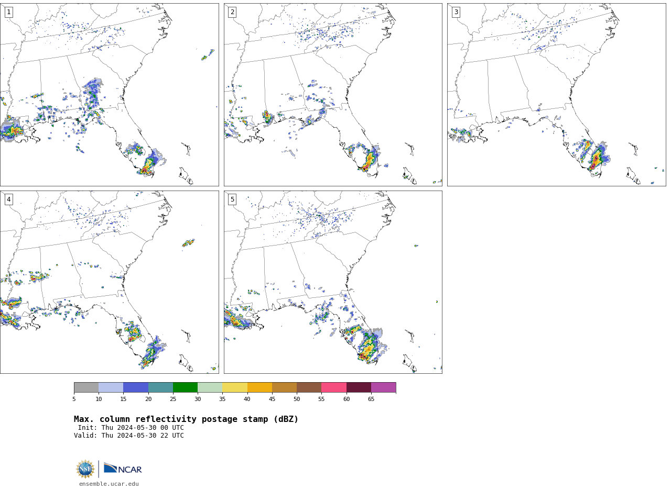Click the panel number 2 label

click(232, 12)
